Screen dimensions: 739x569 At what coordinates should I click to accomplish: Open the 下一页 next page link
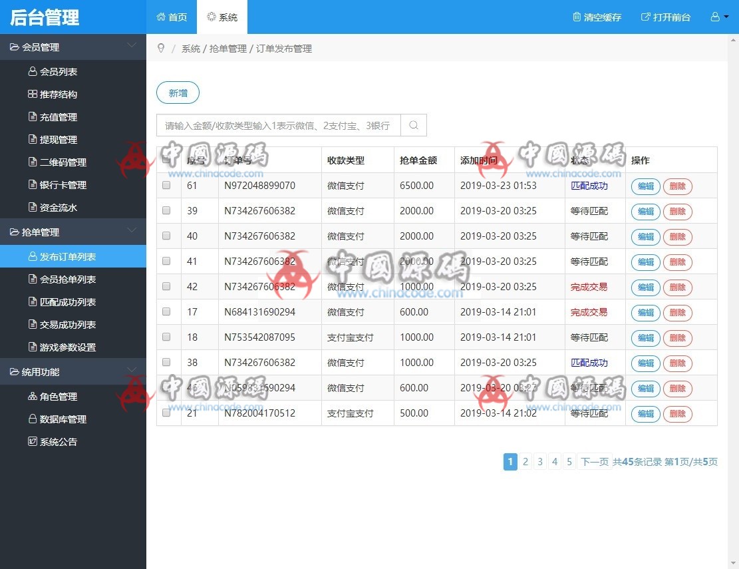click(x=595, y=461)
